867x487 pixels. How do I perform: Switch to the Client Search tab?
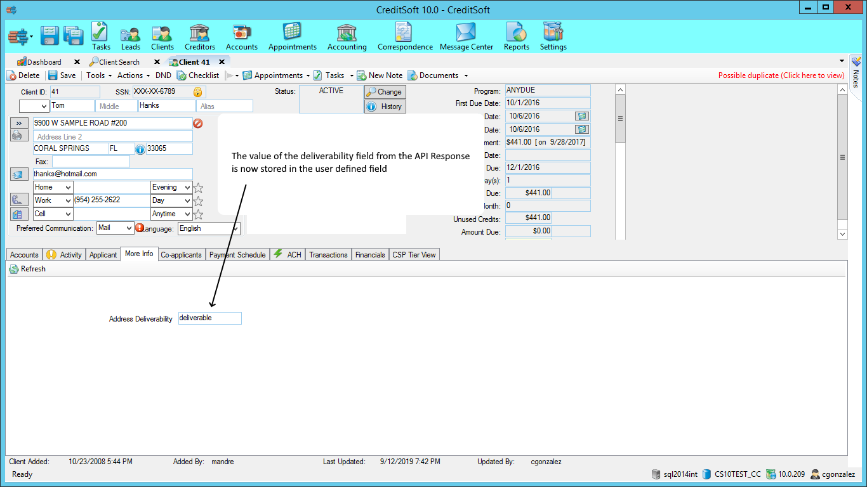(x=114, y=62)
